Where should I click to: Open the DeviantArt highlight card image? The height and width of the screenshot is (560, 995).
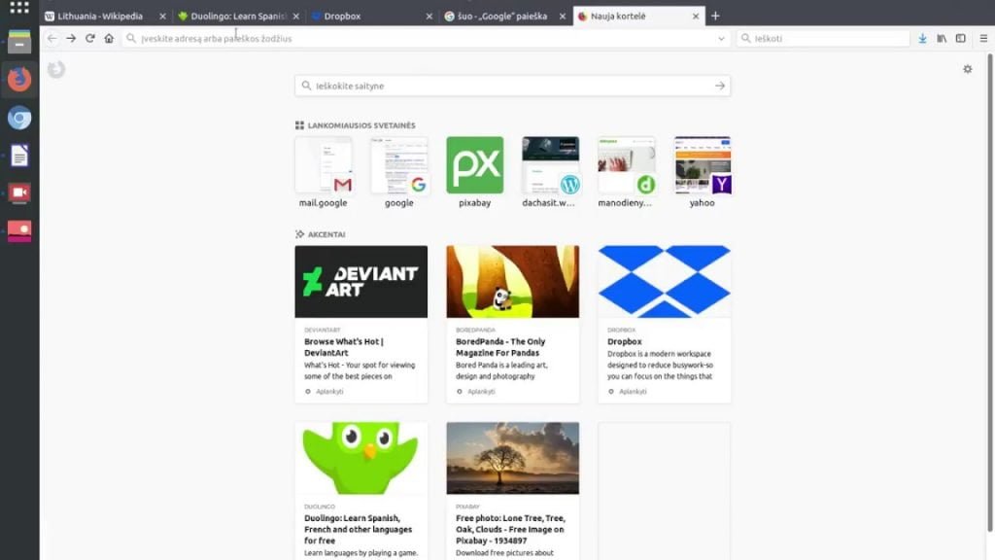click(361, 282)
